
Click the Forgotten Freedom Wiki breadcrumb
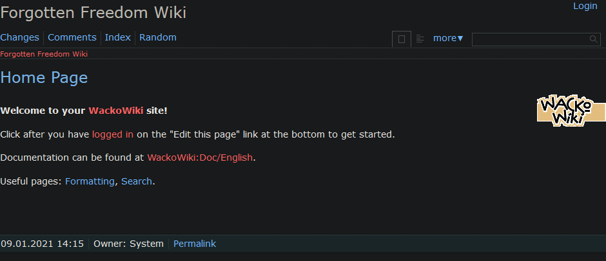(44, 54)
